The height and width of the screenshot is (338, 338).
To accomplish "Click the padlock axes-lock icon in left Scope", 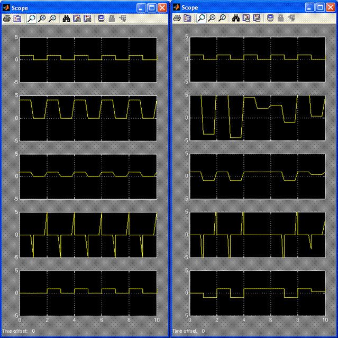I will [x=112, y=19].
